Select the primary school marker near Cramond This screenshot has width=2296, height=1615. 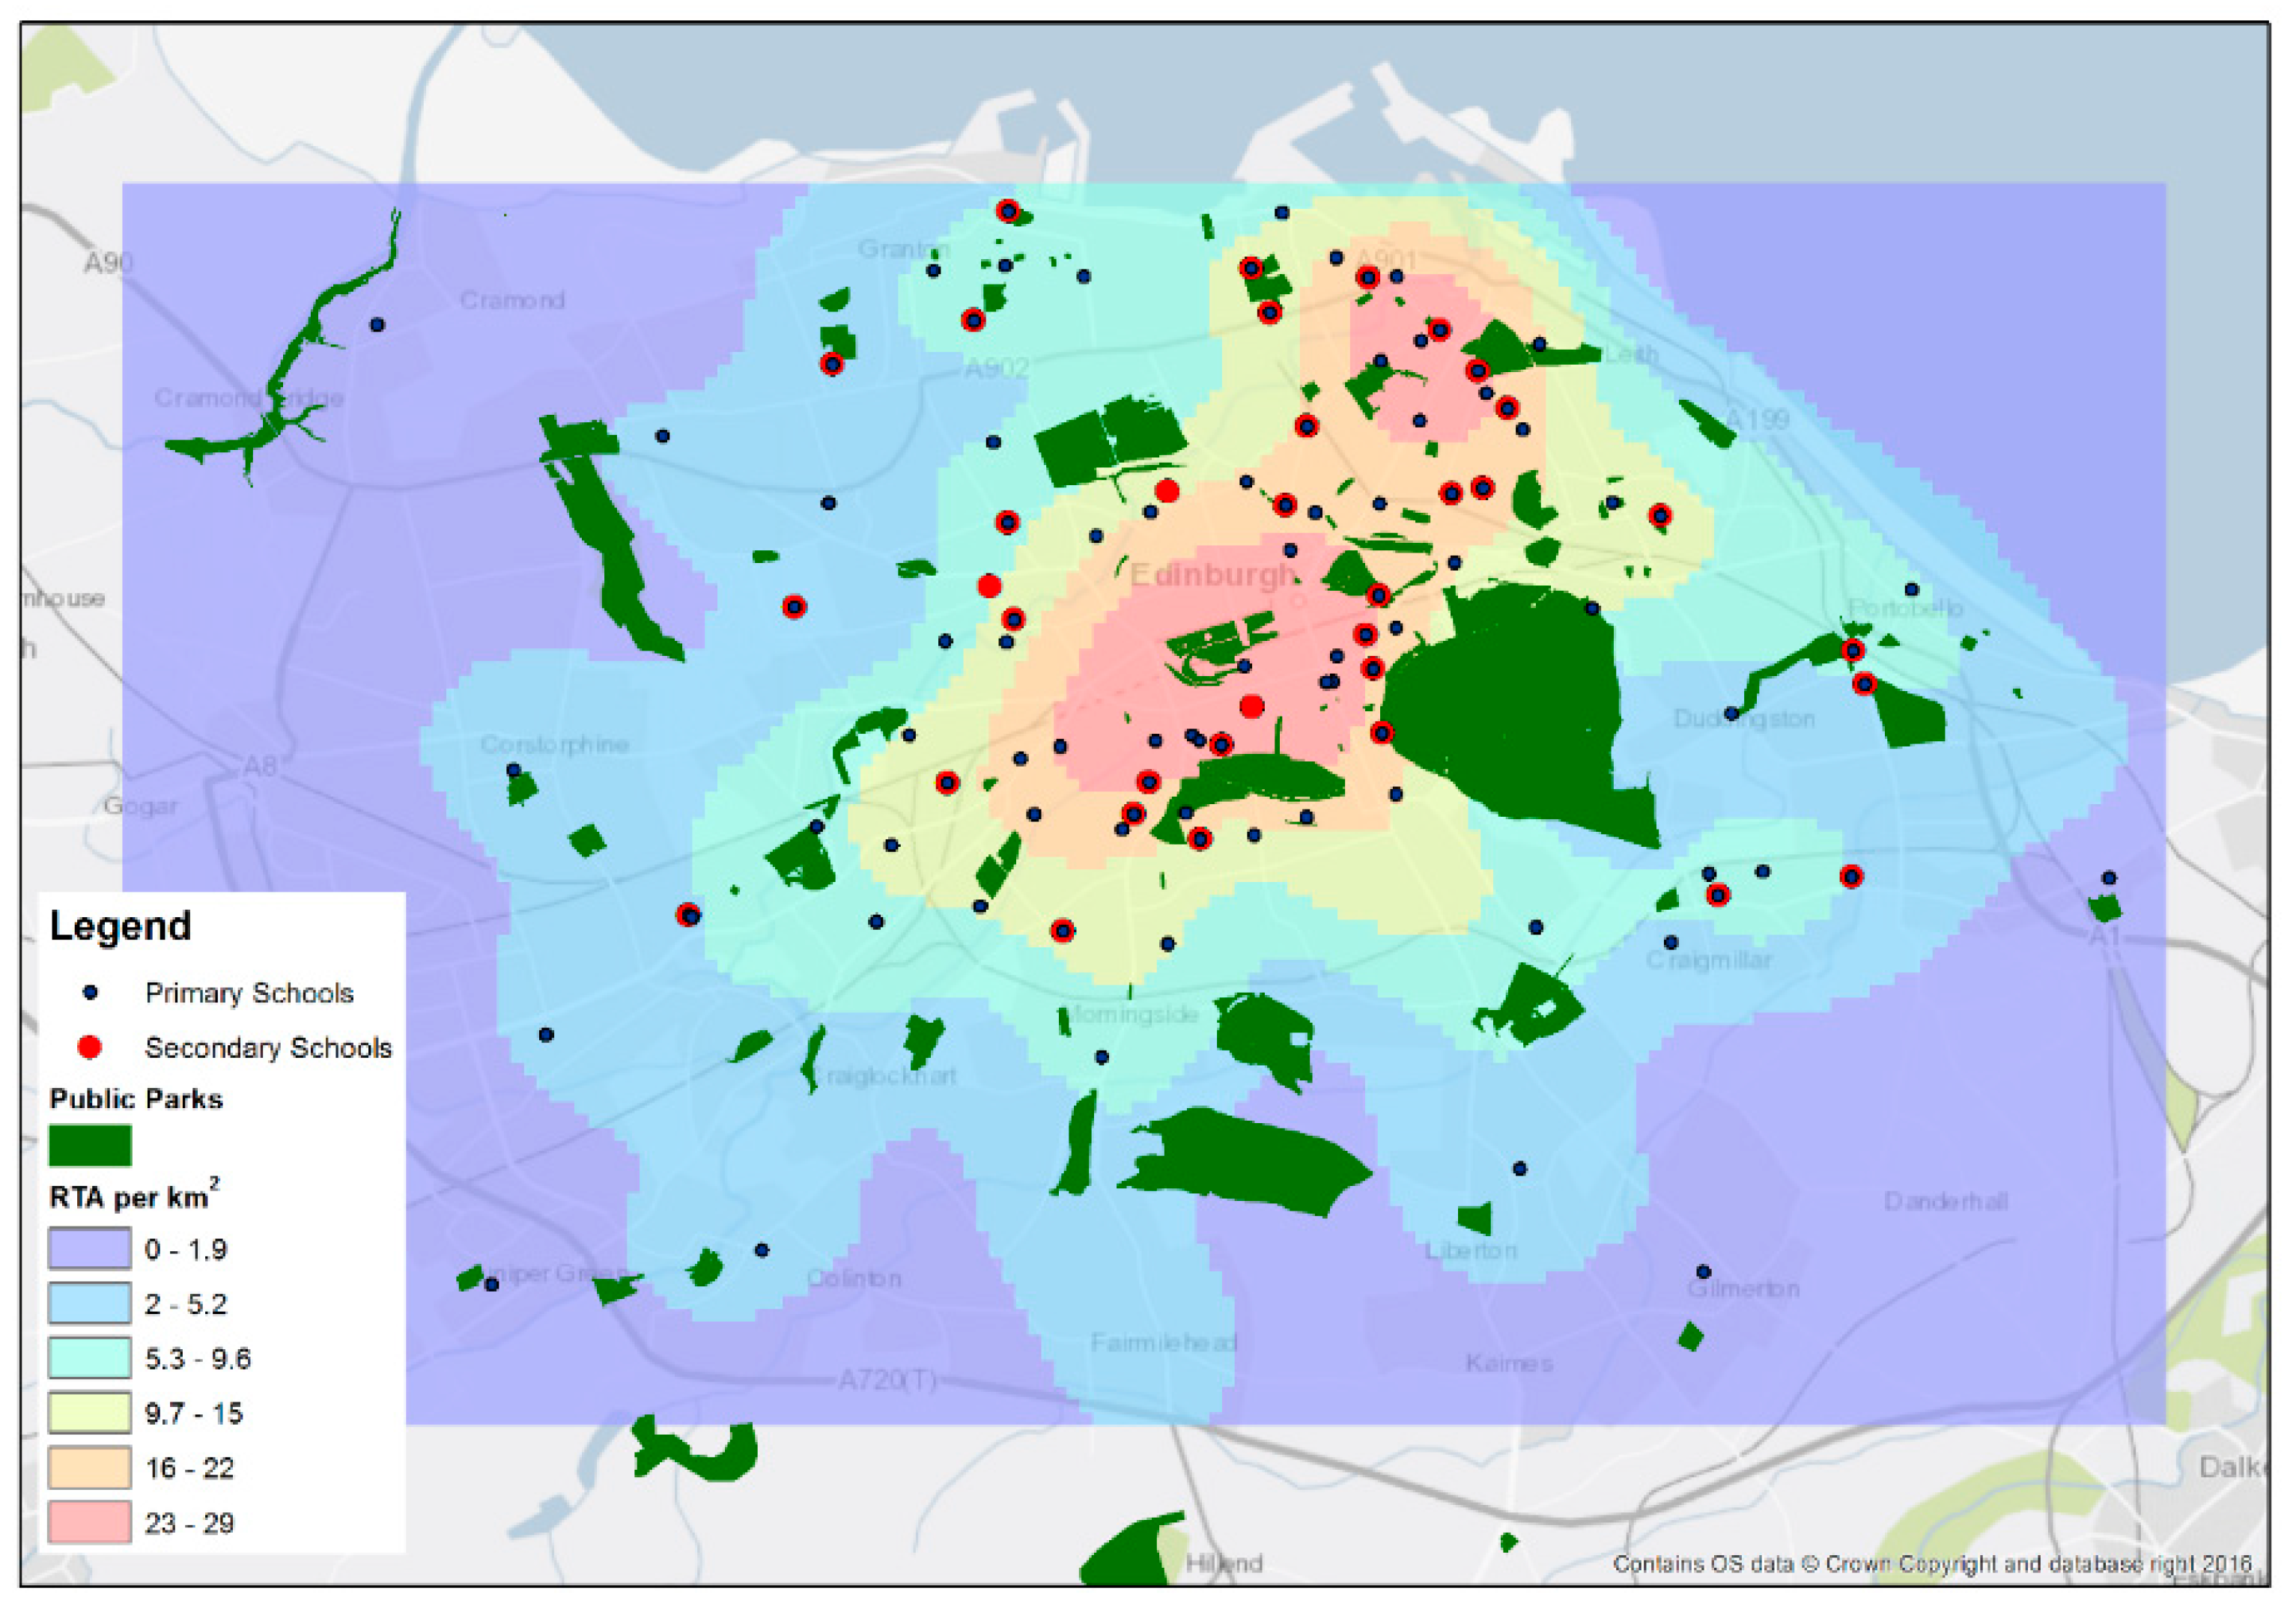tap(377, 325)
